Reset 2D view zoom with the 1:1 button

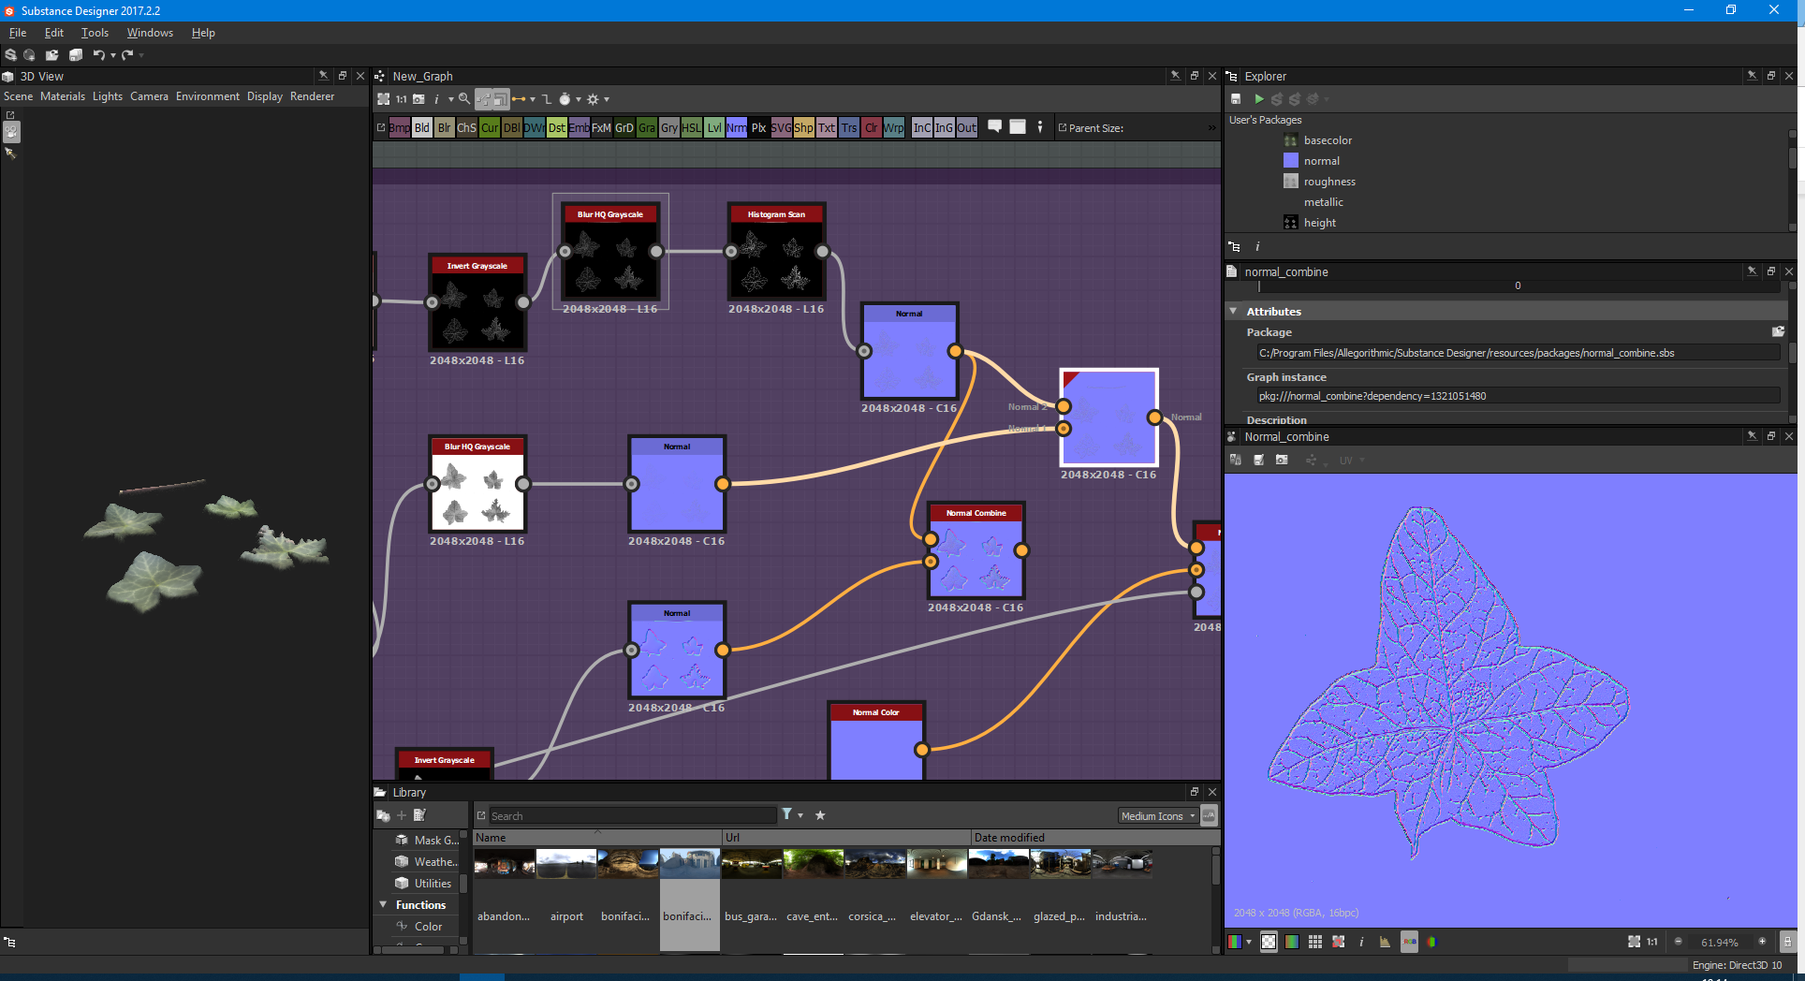pyautogui.click(x=1652, y=942)
